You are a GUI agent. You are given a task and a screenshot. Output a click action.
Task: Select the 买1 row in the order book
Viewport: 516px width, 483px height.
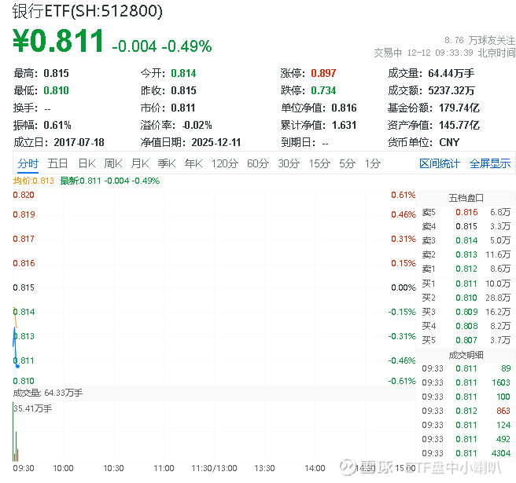coord(466,283)
